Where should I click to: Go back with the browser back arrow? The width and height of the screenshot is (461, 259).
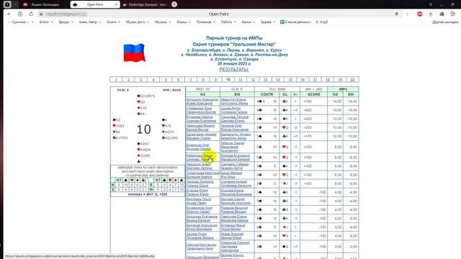[x=9, y=14]
